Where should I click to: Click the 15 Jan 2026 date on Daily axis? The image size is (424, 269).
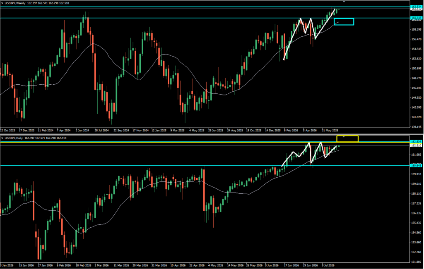(x=26, y=265)
